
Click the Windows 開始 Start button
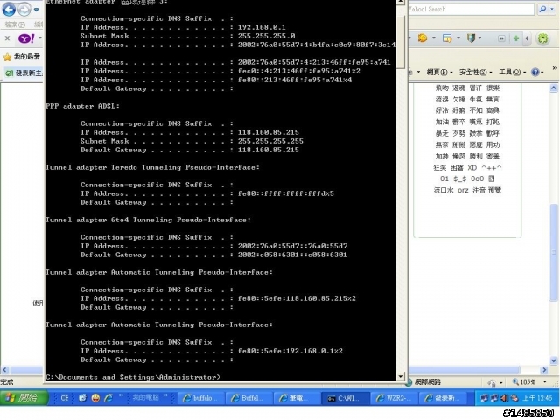click(x=24, y=398)
